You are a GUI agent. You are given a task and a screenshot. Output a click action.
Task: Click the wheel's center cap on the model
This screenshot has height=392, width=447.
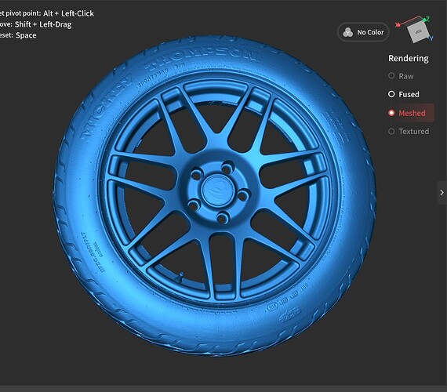[218, 191]
